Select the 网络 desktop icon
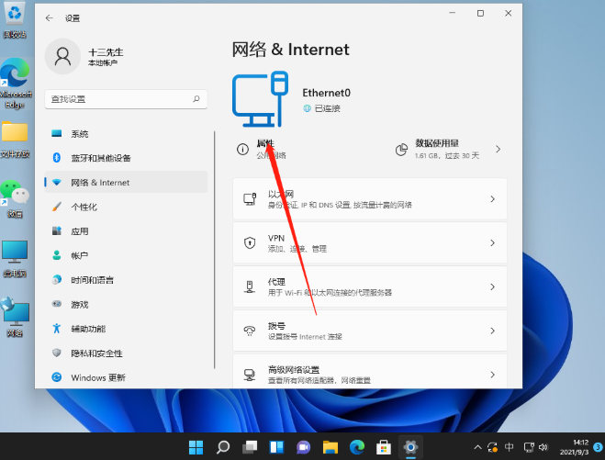 pyautogui.click(x=15, y=318)
